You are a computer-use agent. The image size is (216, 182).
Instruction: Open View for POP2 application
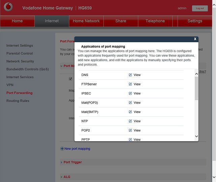(x=137, y=130)
